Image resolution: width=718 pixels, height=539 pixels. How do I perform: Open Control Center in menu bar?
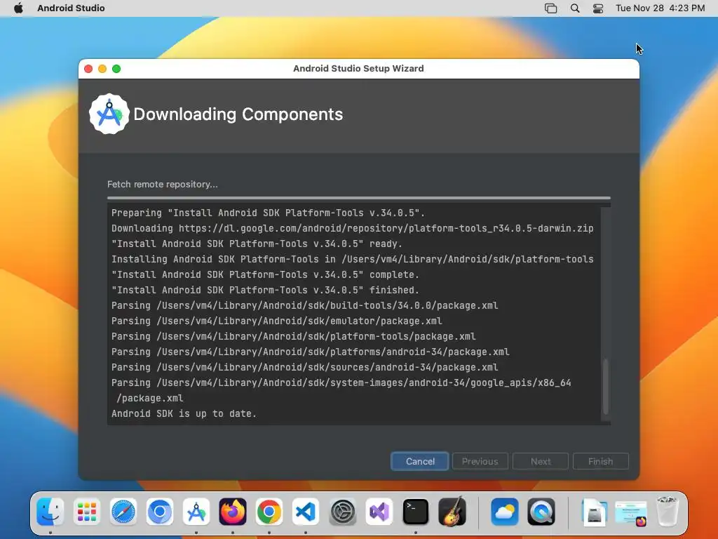(x=598, y=8)
